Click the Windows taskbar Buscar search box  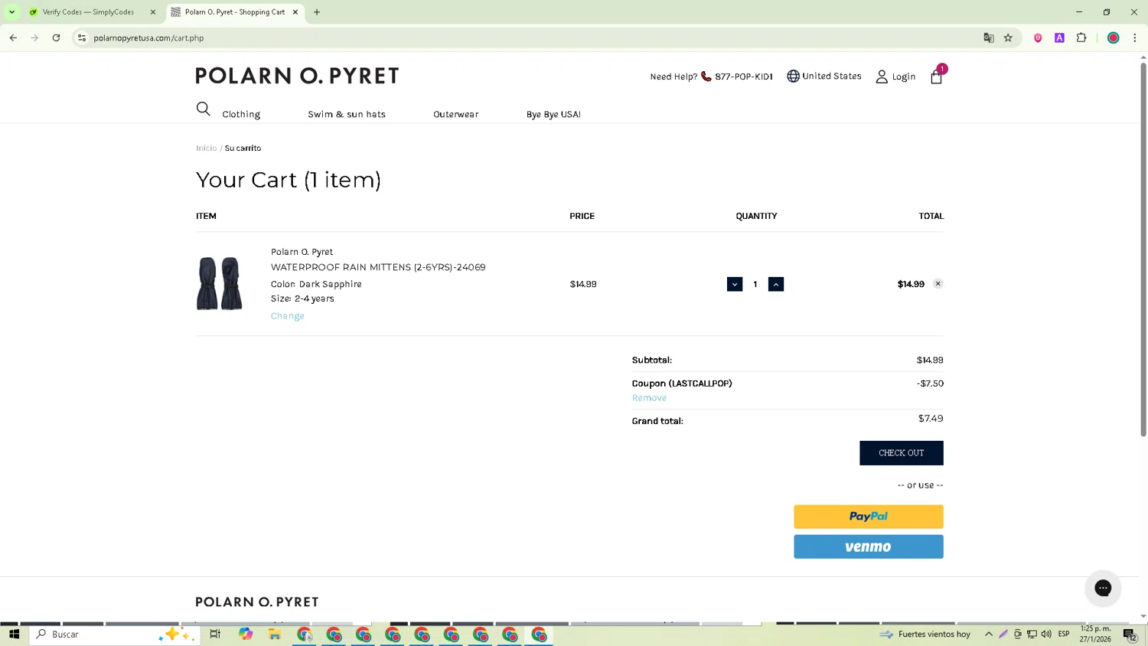click(x=115, y=634)
